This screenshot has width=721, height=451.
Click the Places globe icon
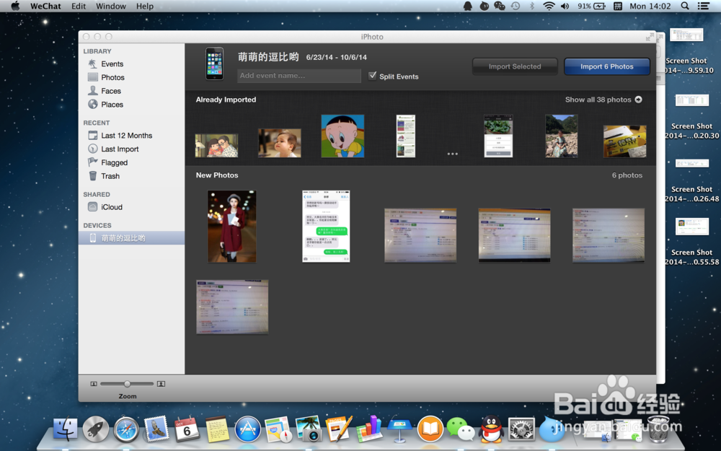93,104
